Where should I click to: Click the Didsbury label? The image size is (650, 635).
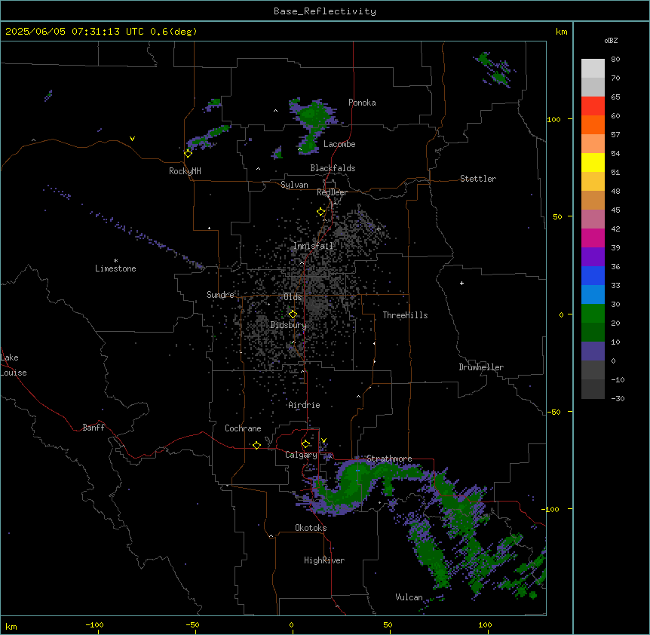coord(288,325)
